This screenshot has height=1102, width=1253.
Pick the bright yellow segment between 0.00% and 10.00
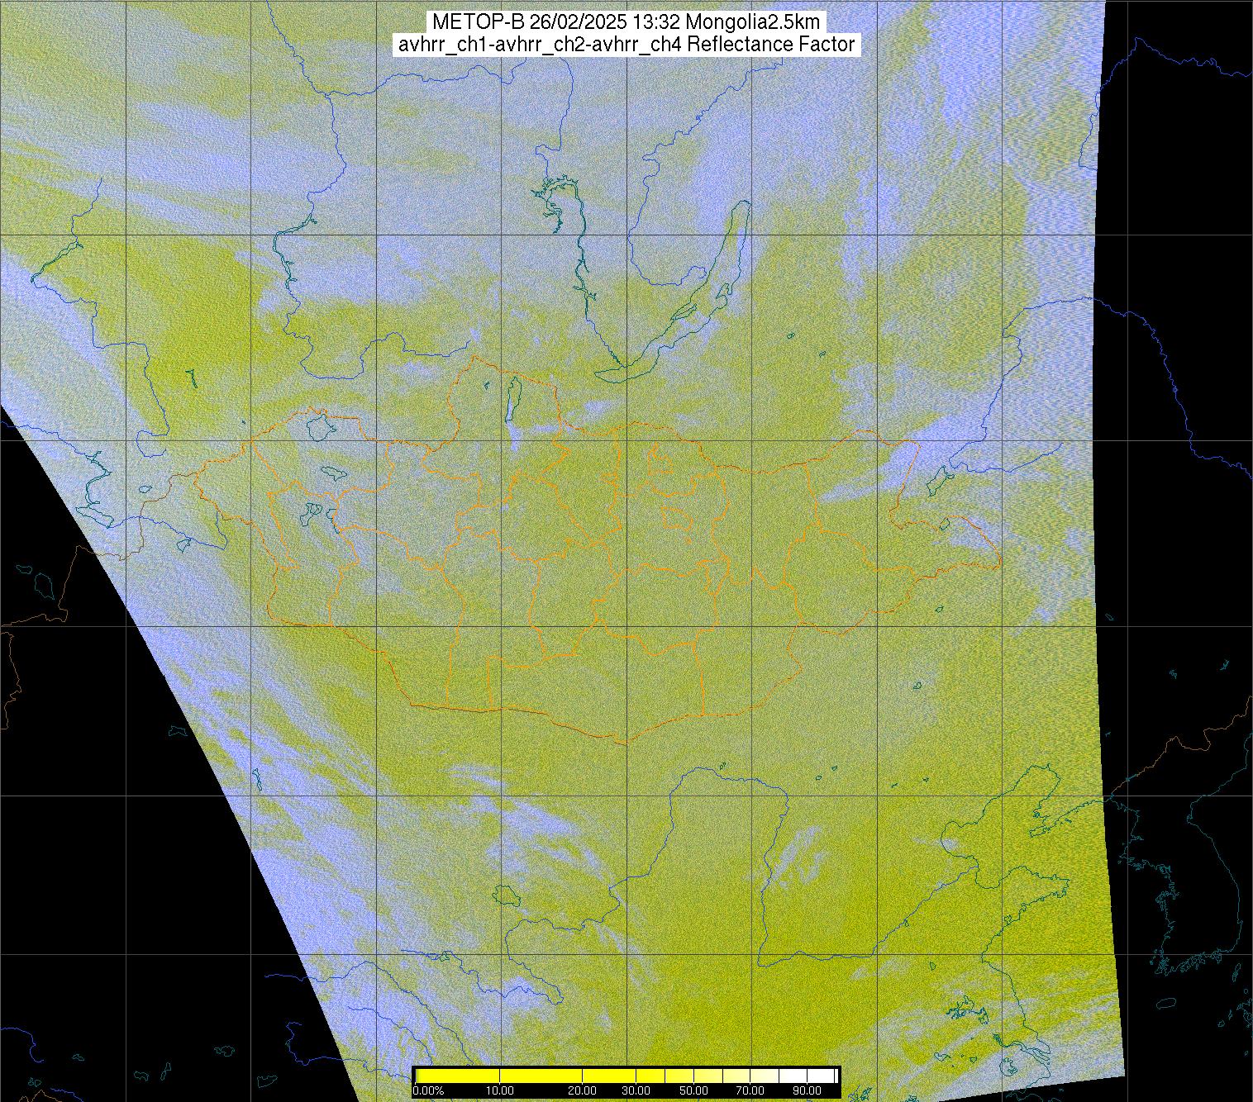click(x=459, y=1076)
